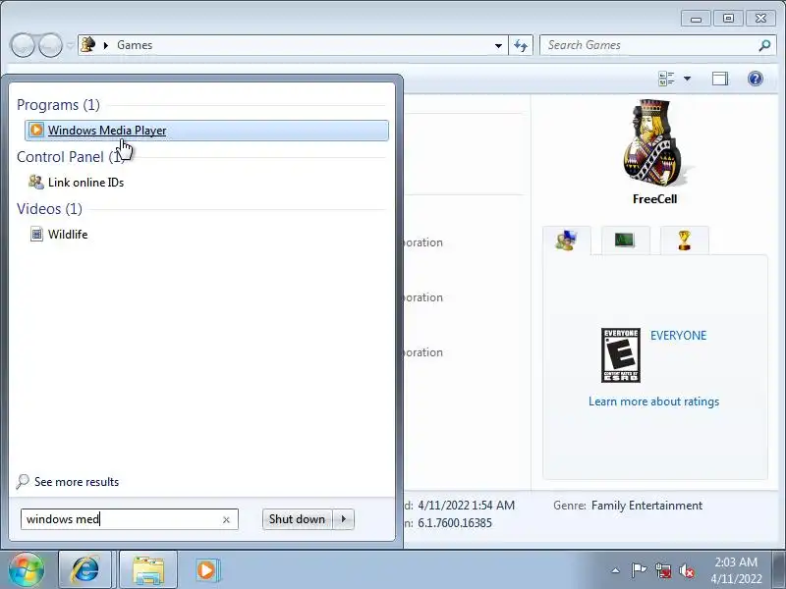The height and width of the screenshot is (589, 786).
Task: Click the network status tray icon
Action: click(663, 570)
